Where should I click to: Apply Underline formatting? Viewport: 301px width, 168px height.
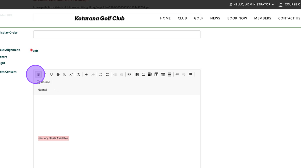51,74
